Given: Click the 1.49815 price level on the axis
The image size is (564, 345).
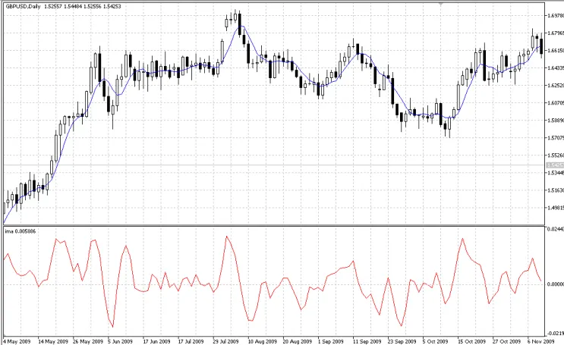Looking at the screenshot, I should (x=553, y=208).
